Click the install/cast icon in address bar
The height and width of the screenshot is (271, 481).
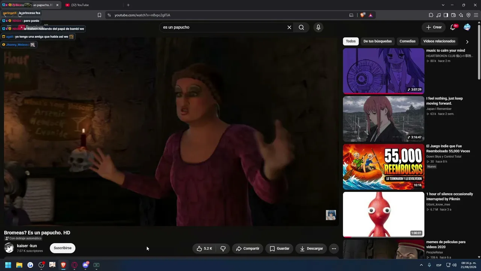click(351, 15)
